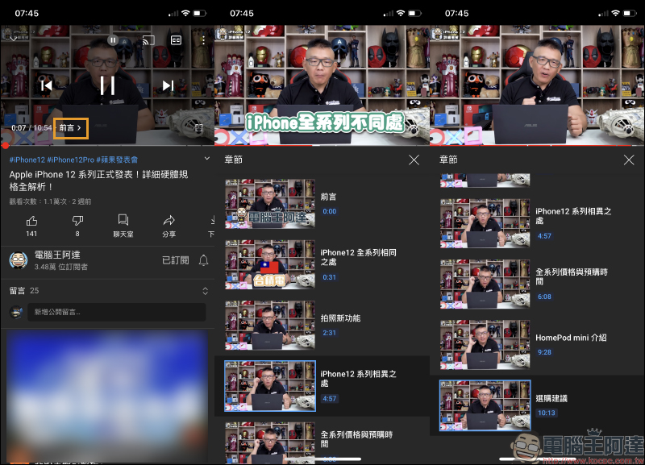This screenshot has height=465, width=645.
Task: Select the 選購建議 chapter thumbnail
Action: click(485, 405)
